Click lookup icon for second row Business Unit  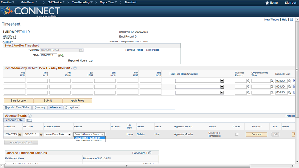(x=290, y=87)
